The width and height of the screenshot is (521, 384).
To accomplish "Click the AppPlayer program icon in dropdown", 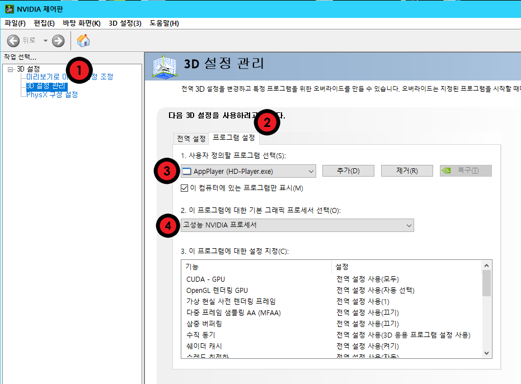I will (187, 171).
